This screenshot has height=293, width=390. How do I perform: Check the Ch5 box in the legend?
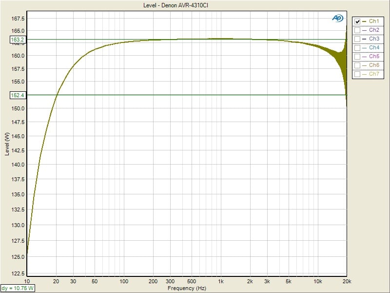pos(358,57)
